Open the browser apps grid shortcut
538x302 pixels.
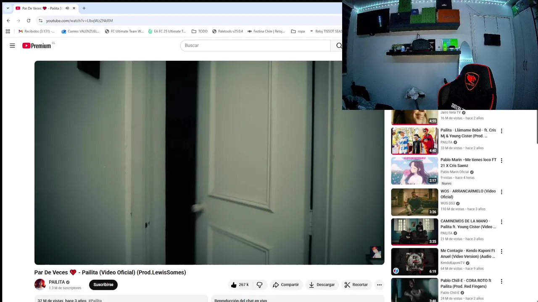click(8, 31)
